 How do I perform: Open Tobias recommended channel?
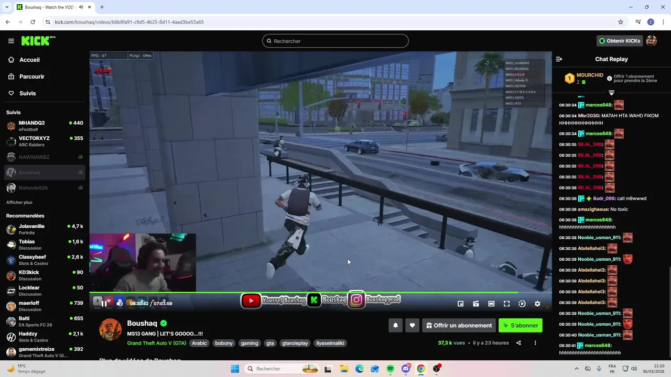45,245
